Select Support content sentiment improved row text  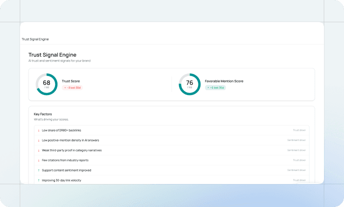point(66,170)
